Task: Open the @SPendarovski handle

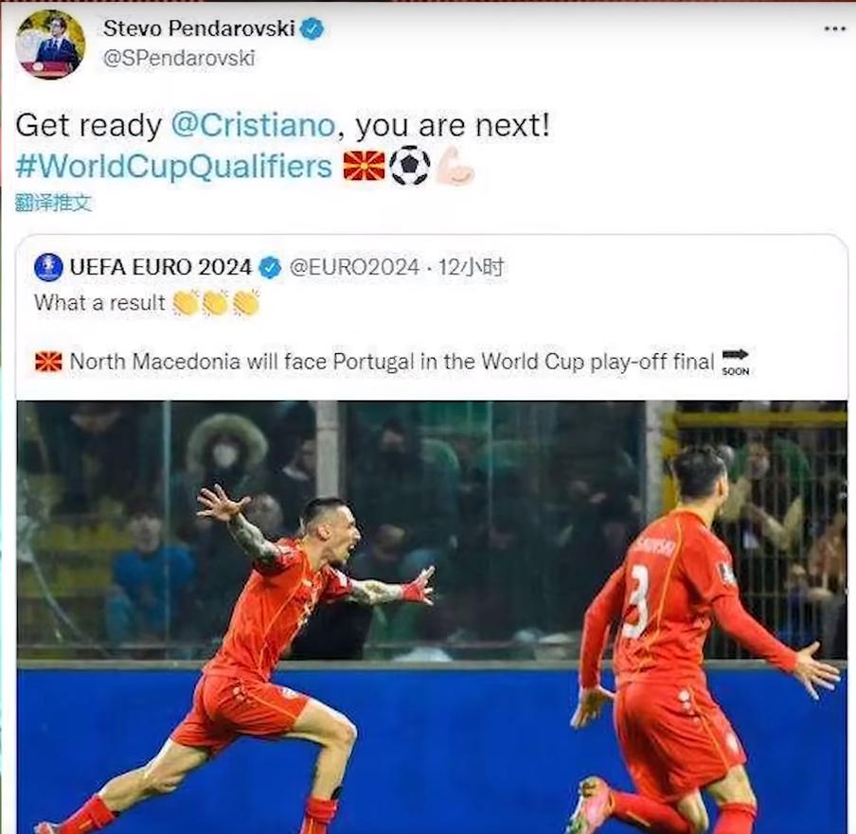Action: click(179, 58)
